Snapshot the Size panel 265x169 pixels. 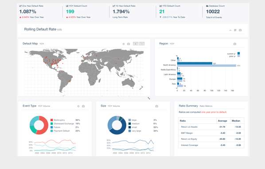click(x=157, y=106)
